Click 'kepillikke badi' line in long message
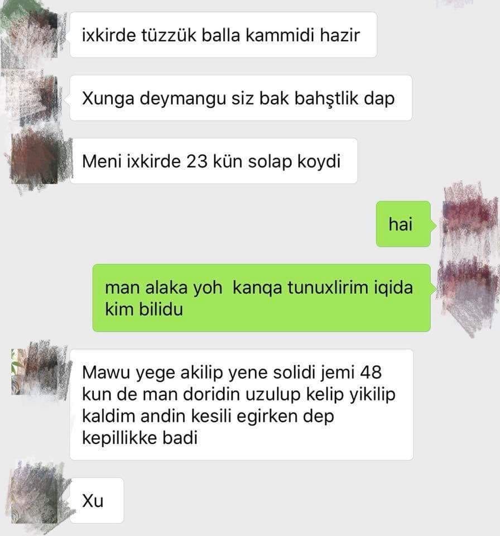This screenshot has width=500, height=536. point(140,438)
